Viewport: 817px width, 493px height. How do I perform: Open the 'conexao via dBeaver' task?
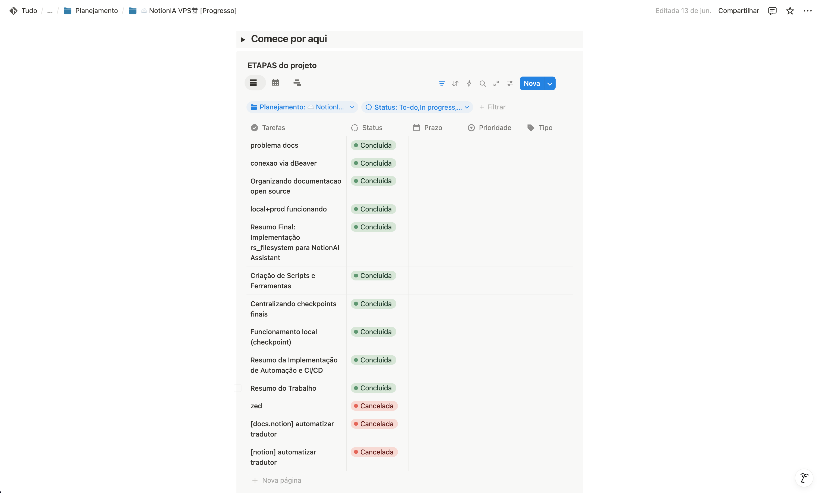(x=283, y=163)
